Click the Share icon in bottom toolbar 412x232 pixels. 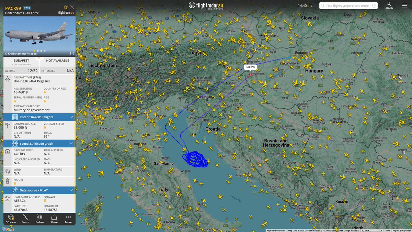pyautogui.click(x=54, y=217)
